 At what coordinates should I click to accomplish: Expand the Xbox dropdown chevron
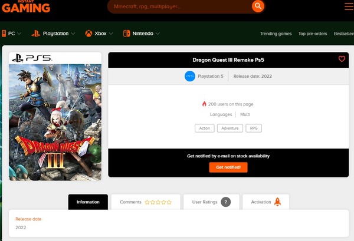point(111,34)
